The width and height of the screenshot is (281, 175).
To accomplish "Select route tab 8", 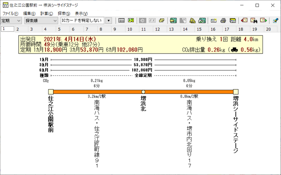I will (104, 29).
